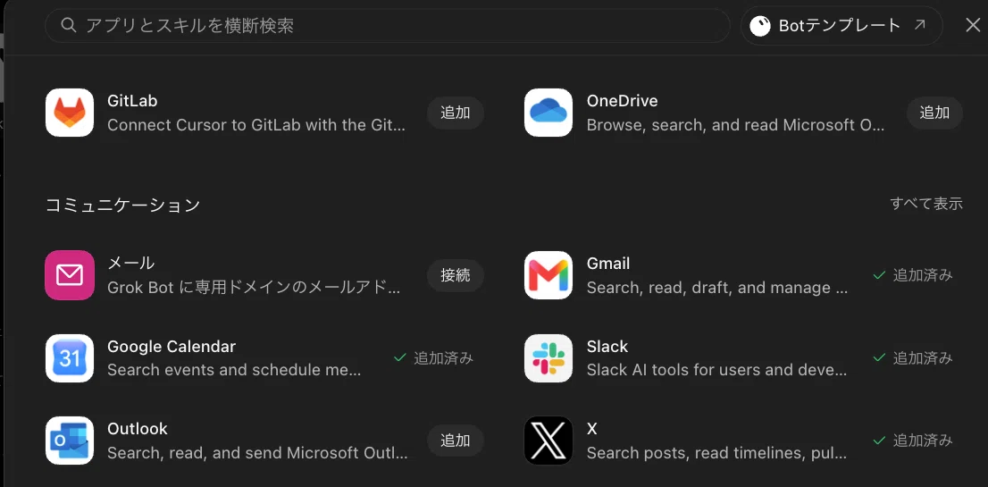988x487 pixels.
Task: Click the Bot template round logo icon
Action: [x=760, y=26]
